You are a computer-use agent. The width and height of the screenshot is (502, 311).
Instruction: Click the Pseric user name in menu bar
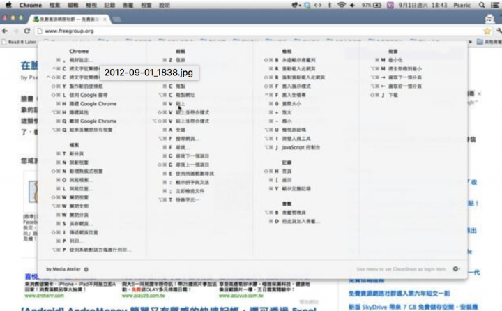pyautogui.click(x=462, y=5)
